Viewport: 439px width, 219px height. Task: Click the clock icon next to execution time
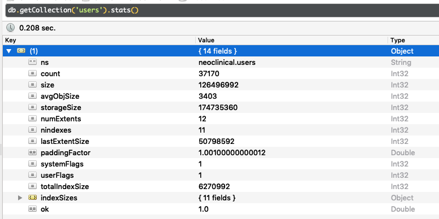11,28
